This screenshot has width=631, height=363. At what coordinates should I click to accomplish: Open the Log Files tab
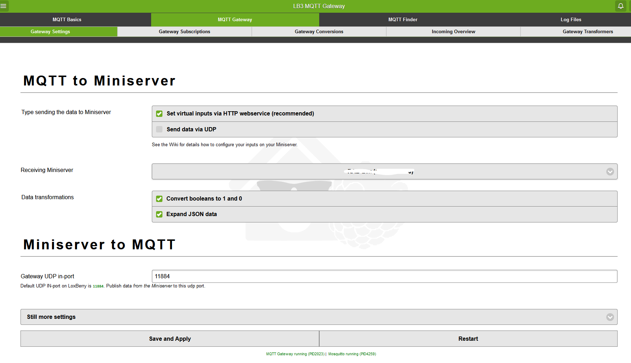coord(571,20)
